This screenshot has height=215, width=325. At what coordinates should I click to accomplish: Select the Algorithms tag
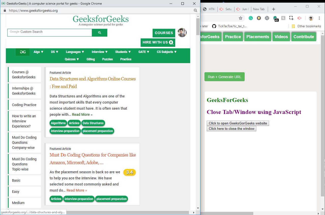(58, 123)
